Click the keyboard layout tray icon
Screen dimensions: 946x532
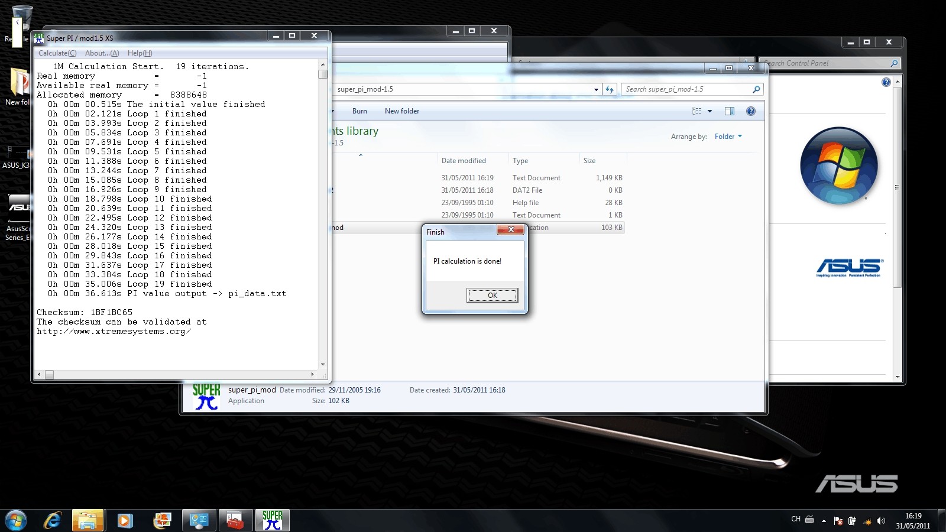[x=809, y=520]
